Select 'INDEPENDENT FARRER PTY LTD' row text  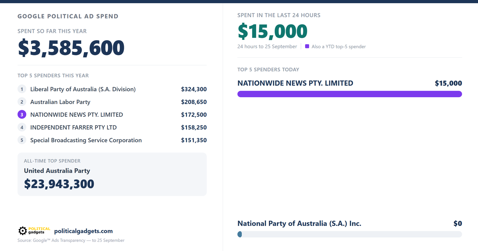[73, 127]
